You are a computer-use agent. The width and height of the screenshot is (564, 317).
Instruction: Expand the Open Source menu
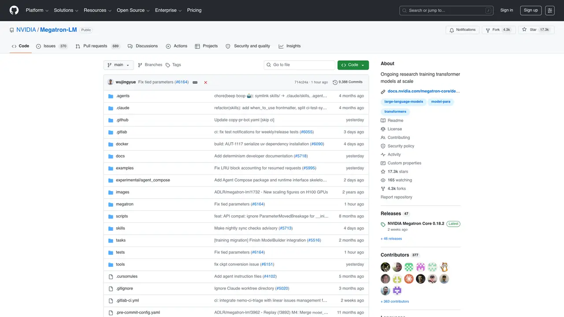[133, 10]
